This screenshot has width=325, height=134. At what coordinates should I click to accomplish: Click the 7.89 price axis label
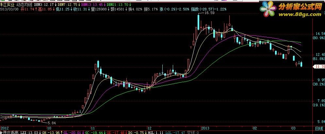tap(321, 101)
